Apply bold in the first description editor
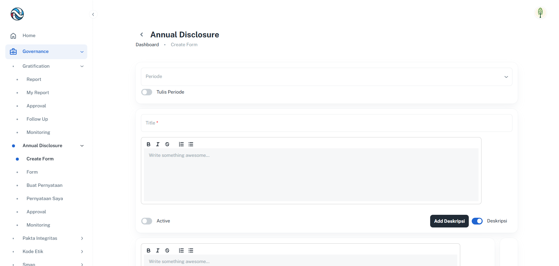 click(149, 144)
